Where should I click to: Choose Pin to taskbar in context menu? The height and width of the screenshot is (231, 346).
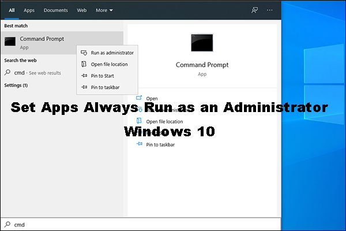coord(107,87)
